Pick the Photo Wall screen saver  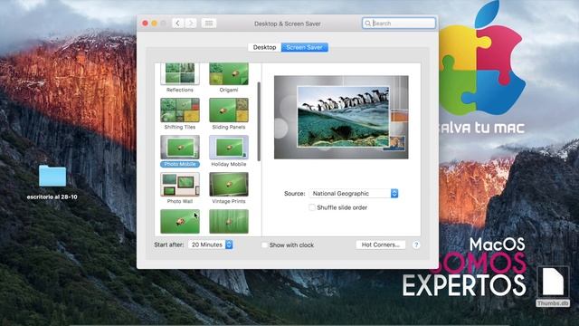point(180,184)
